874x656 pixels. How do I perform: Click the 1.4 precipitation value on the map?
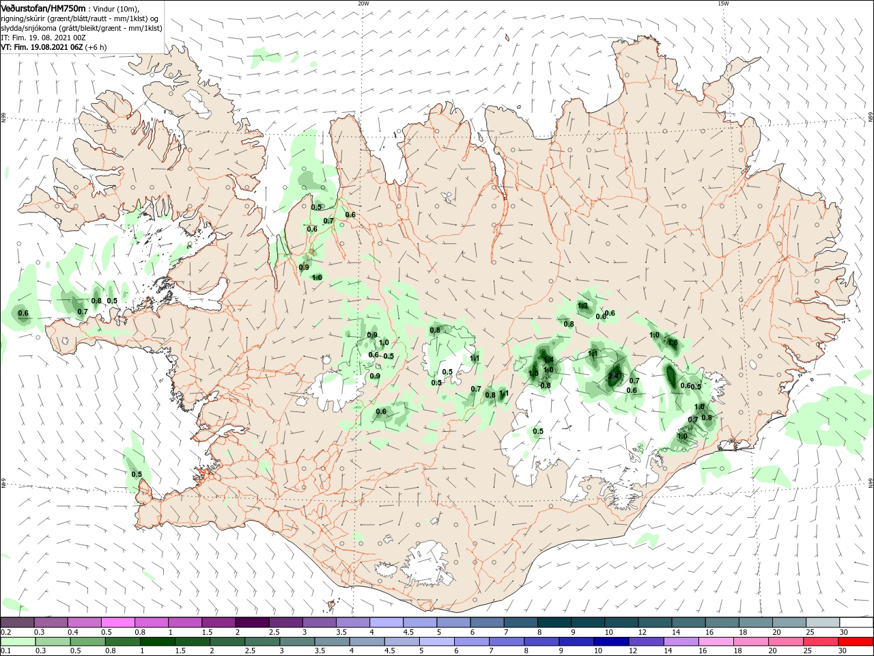click(549, 360)
